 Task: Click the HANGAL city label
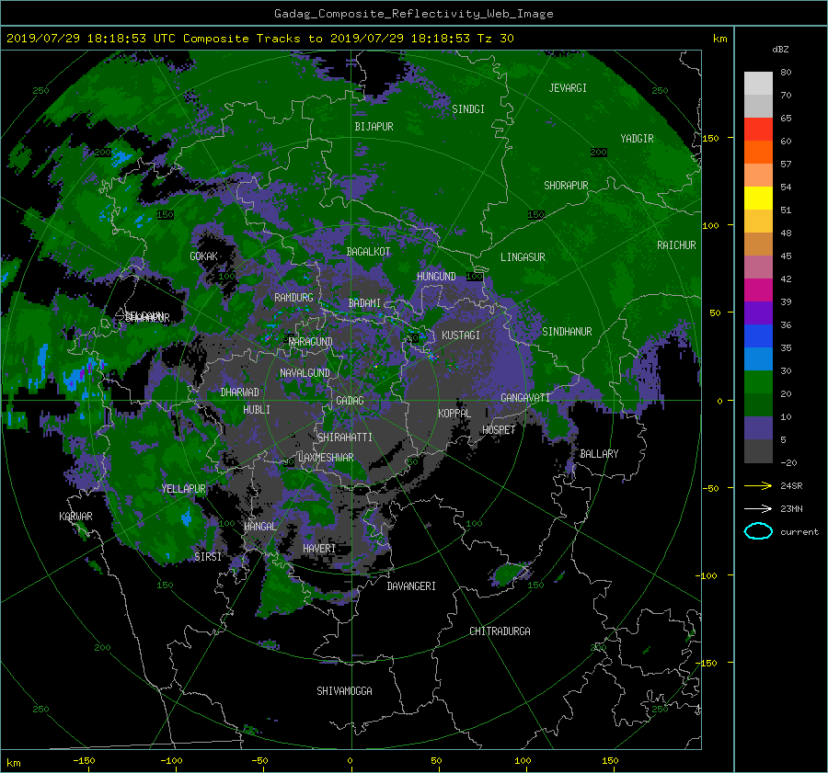pyautogui.click(x=259, y=527)
